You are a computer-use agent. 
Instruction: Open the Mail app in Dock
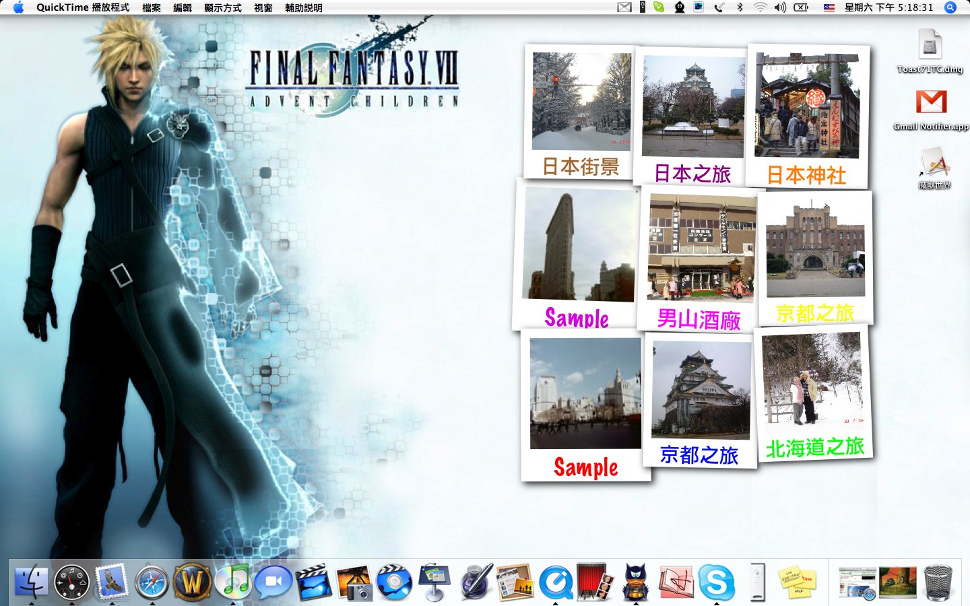click(112, 582)
